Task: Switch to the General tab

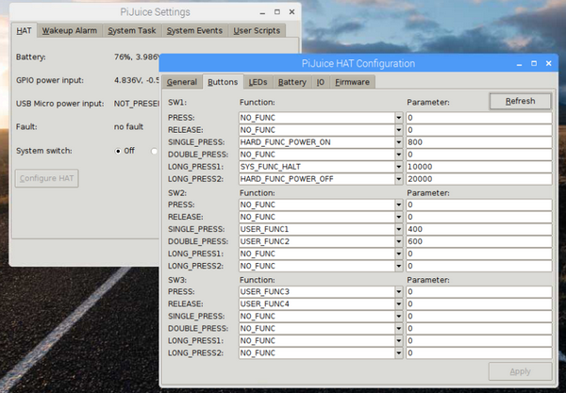Action: click(x=181, y=82)
